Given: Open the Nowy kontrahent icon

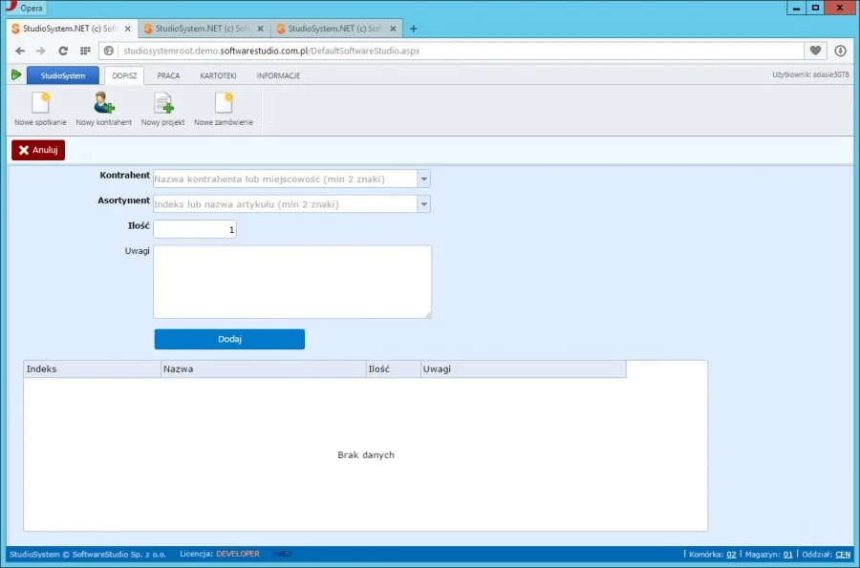Looking at the screenshot, I should pyautogui.click(x=103, y=103).
